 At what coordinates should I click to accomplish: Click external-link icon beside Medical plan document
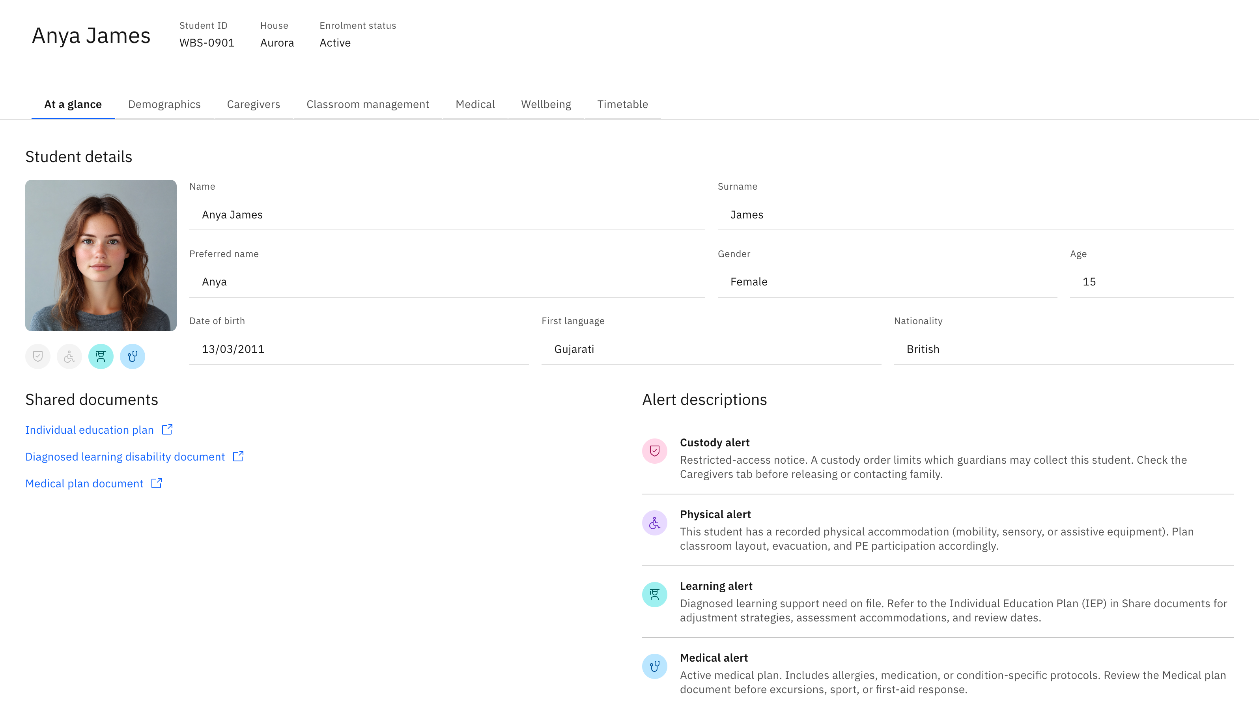(x=157, y=483)
